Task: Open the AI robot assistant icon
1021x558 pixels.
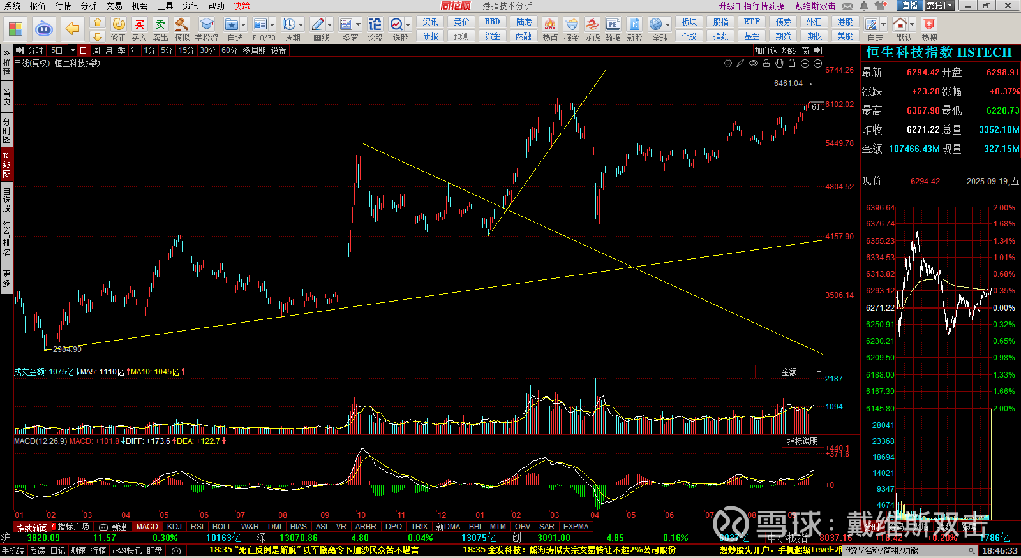Action: (44, 29)
